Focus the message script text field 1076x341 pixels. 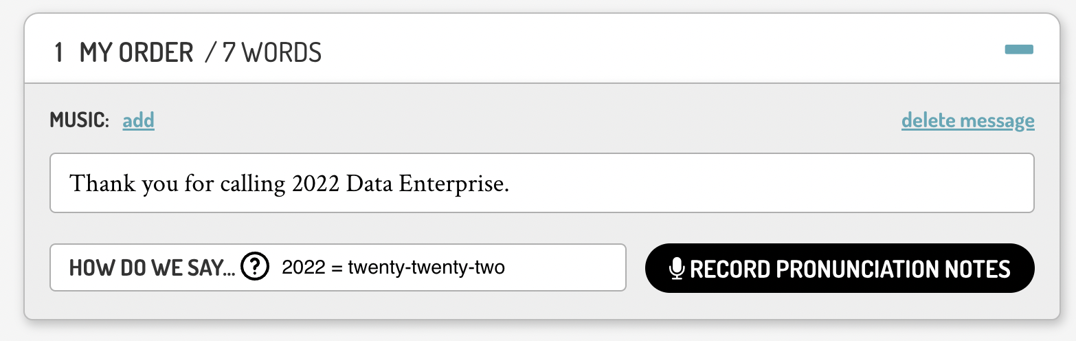541,183
